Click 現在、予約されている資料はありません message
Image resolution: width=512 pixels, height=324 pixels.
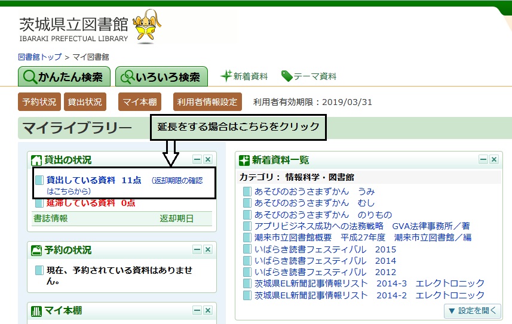(x=119, y=276)
